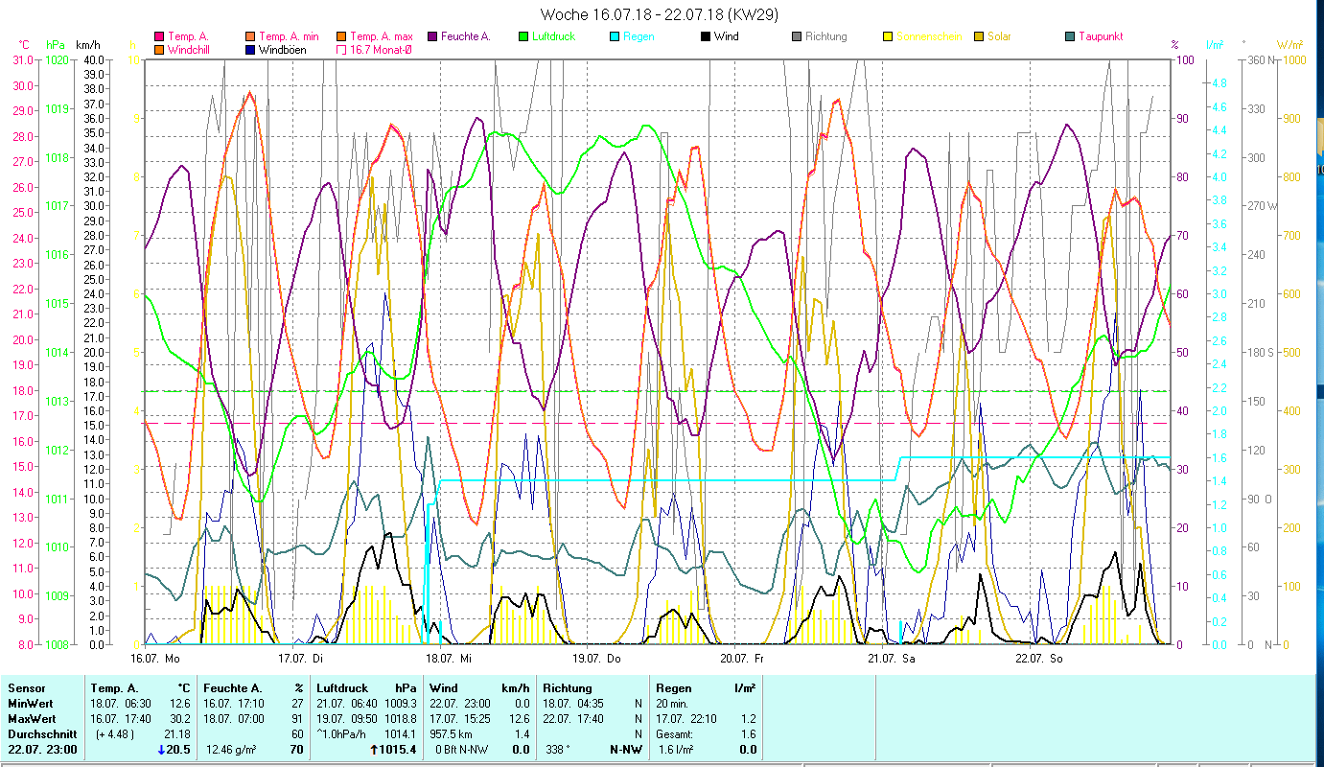Select the 22.07. So date label
This screenshot has height=767, width=1324.
[x=1038, y=659]
